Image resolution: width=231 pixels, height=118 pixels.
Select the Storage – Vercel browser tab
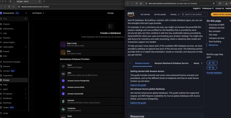point(27,1)
